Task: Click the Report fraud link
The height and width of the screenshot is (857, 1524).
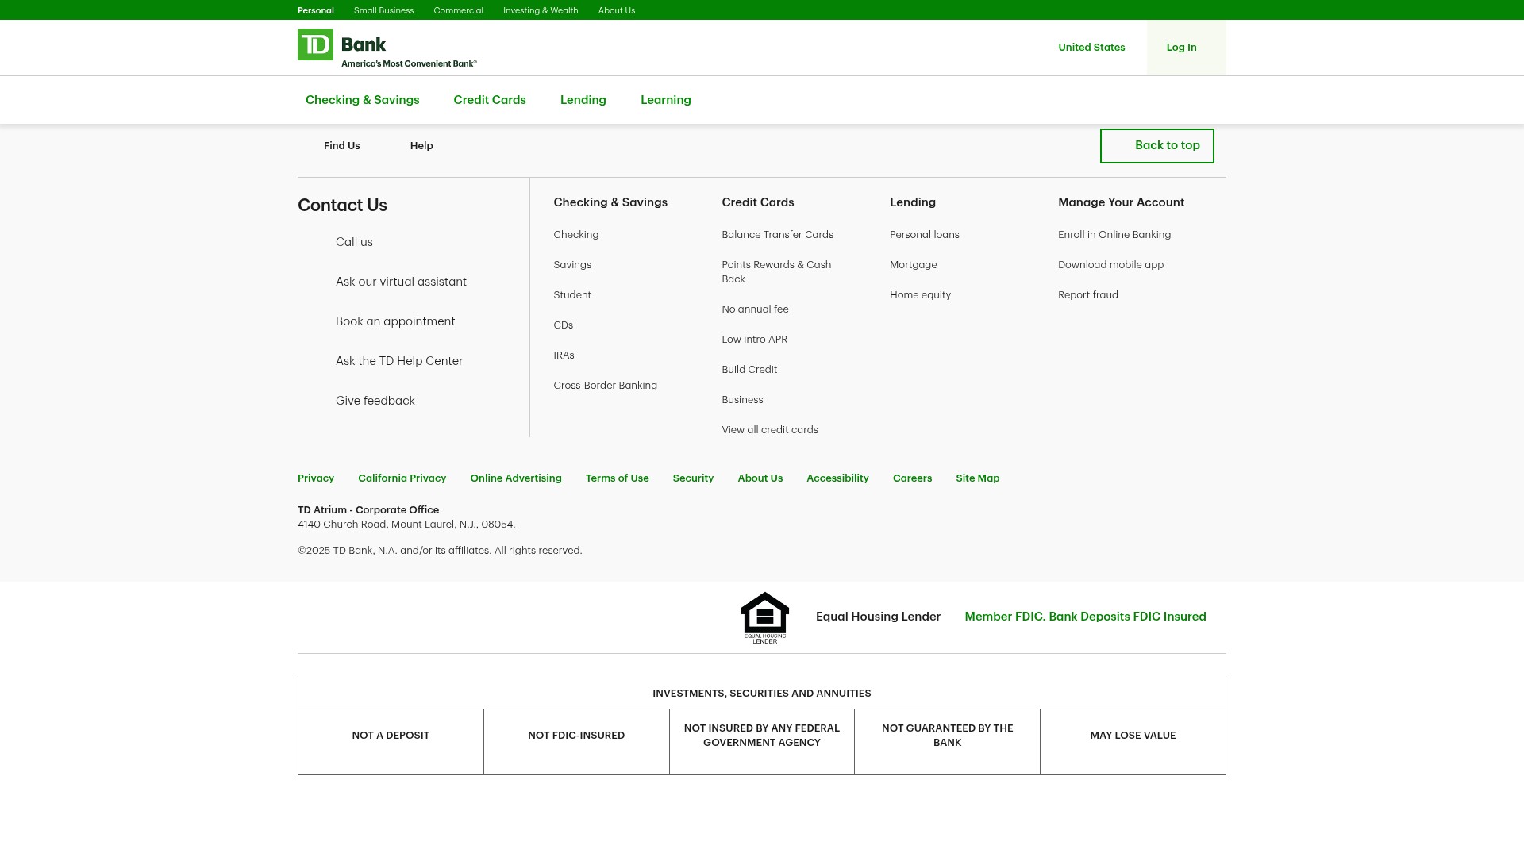Action: pos(1088,295)
